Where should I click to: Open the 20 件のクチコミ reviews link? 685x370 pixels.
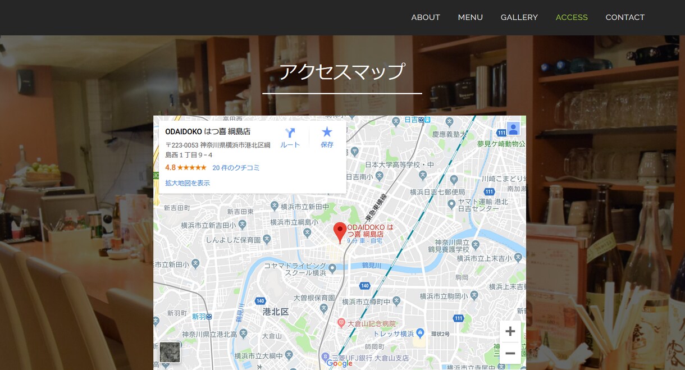coord(236,168)
